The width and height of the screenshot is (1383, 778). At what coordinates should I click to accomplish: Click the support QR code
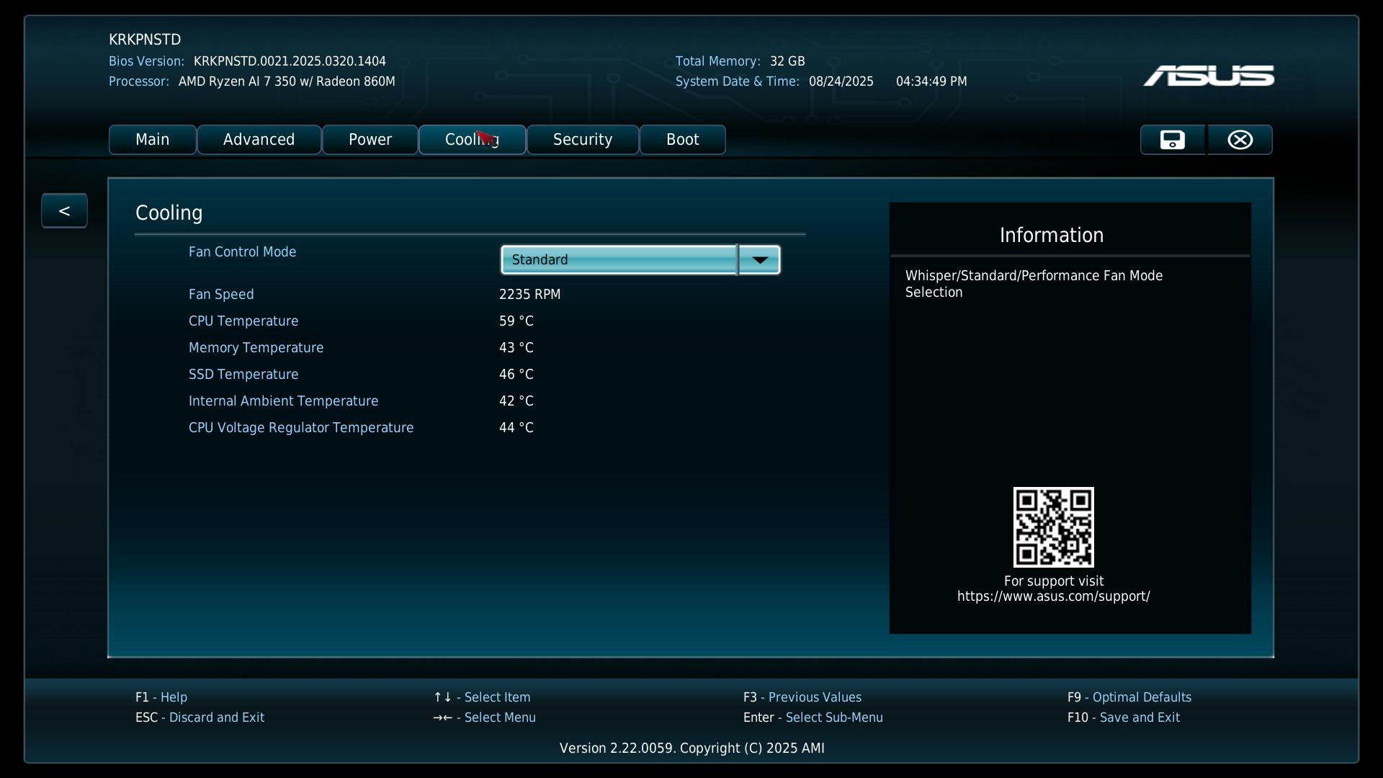point(1053,527)
